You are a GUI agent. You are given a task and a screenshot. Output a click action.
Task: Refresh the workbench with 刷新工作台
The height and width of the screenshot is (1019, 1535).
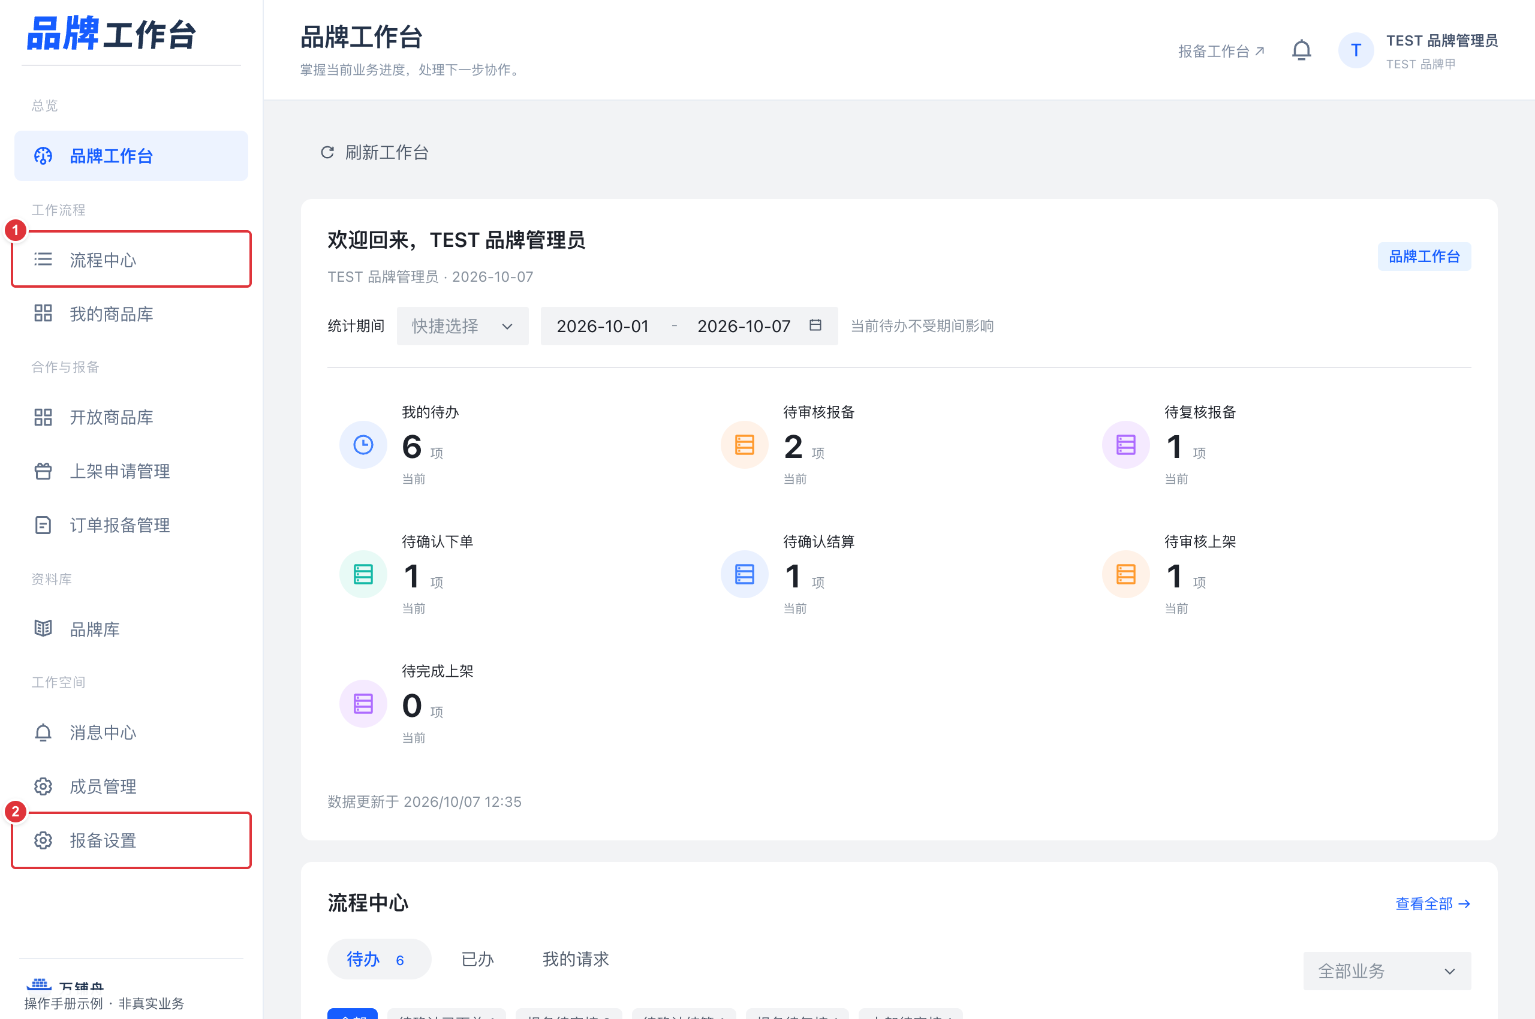(x=375, y=153)
